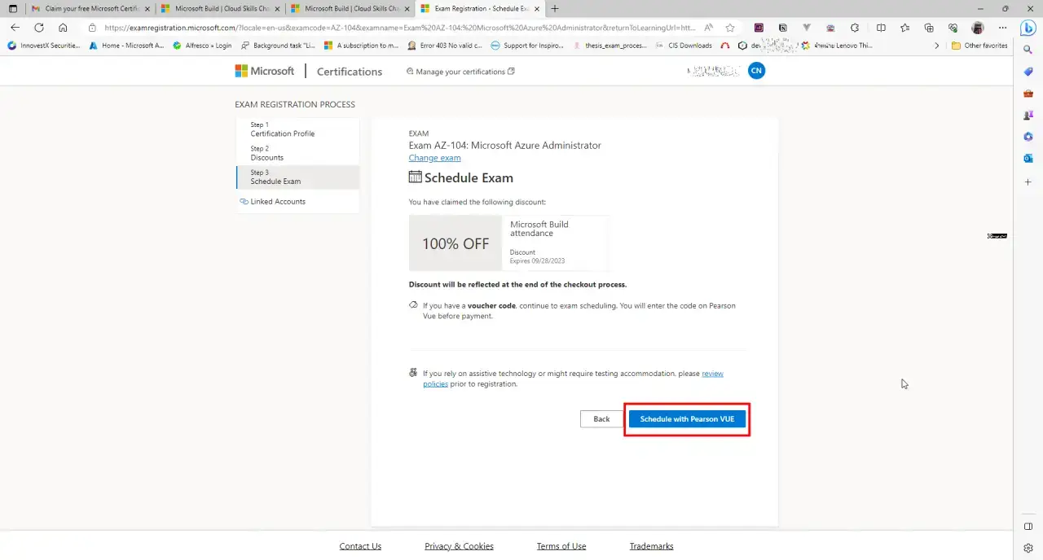Open the Error 403 bookmark
This screenshot has width=1043, height=560.
point(445,46)
